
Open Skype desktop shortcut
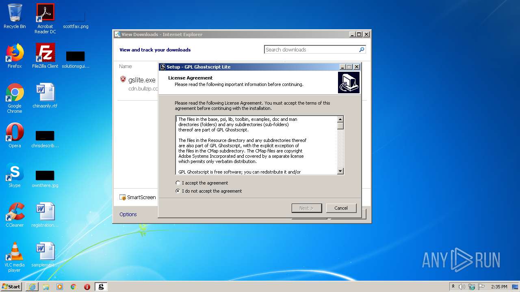click(15, 175)
